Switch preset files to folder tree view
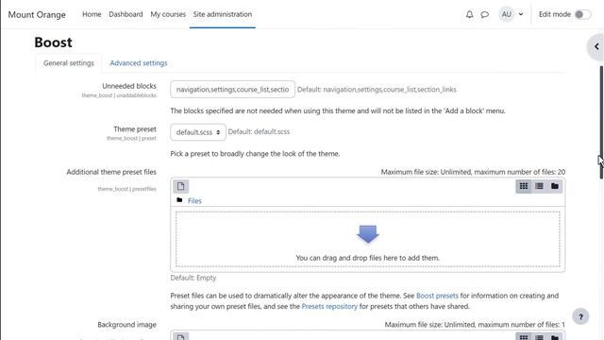Viewport: 604px width, 340px height. 555,187
